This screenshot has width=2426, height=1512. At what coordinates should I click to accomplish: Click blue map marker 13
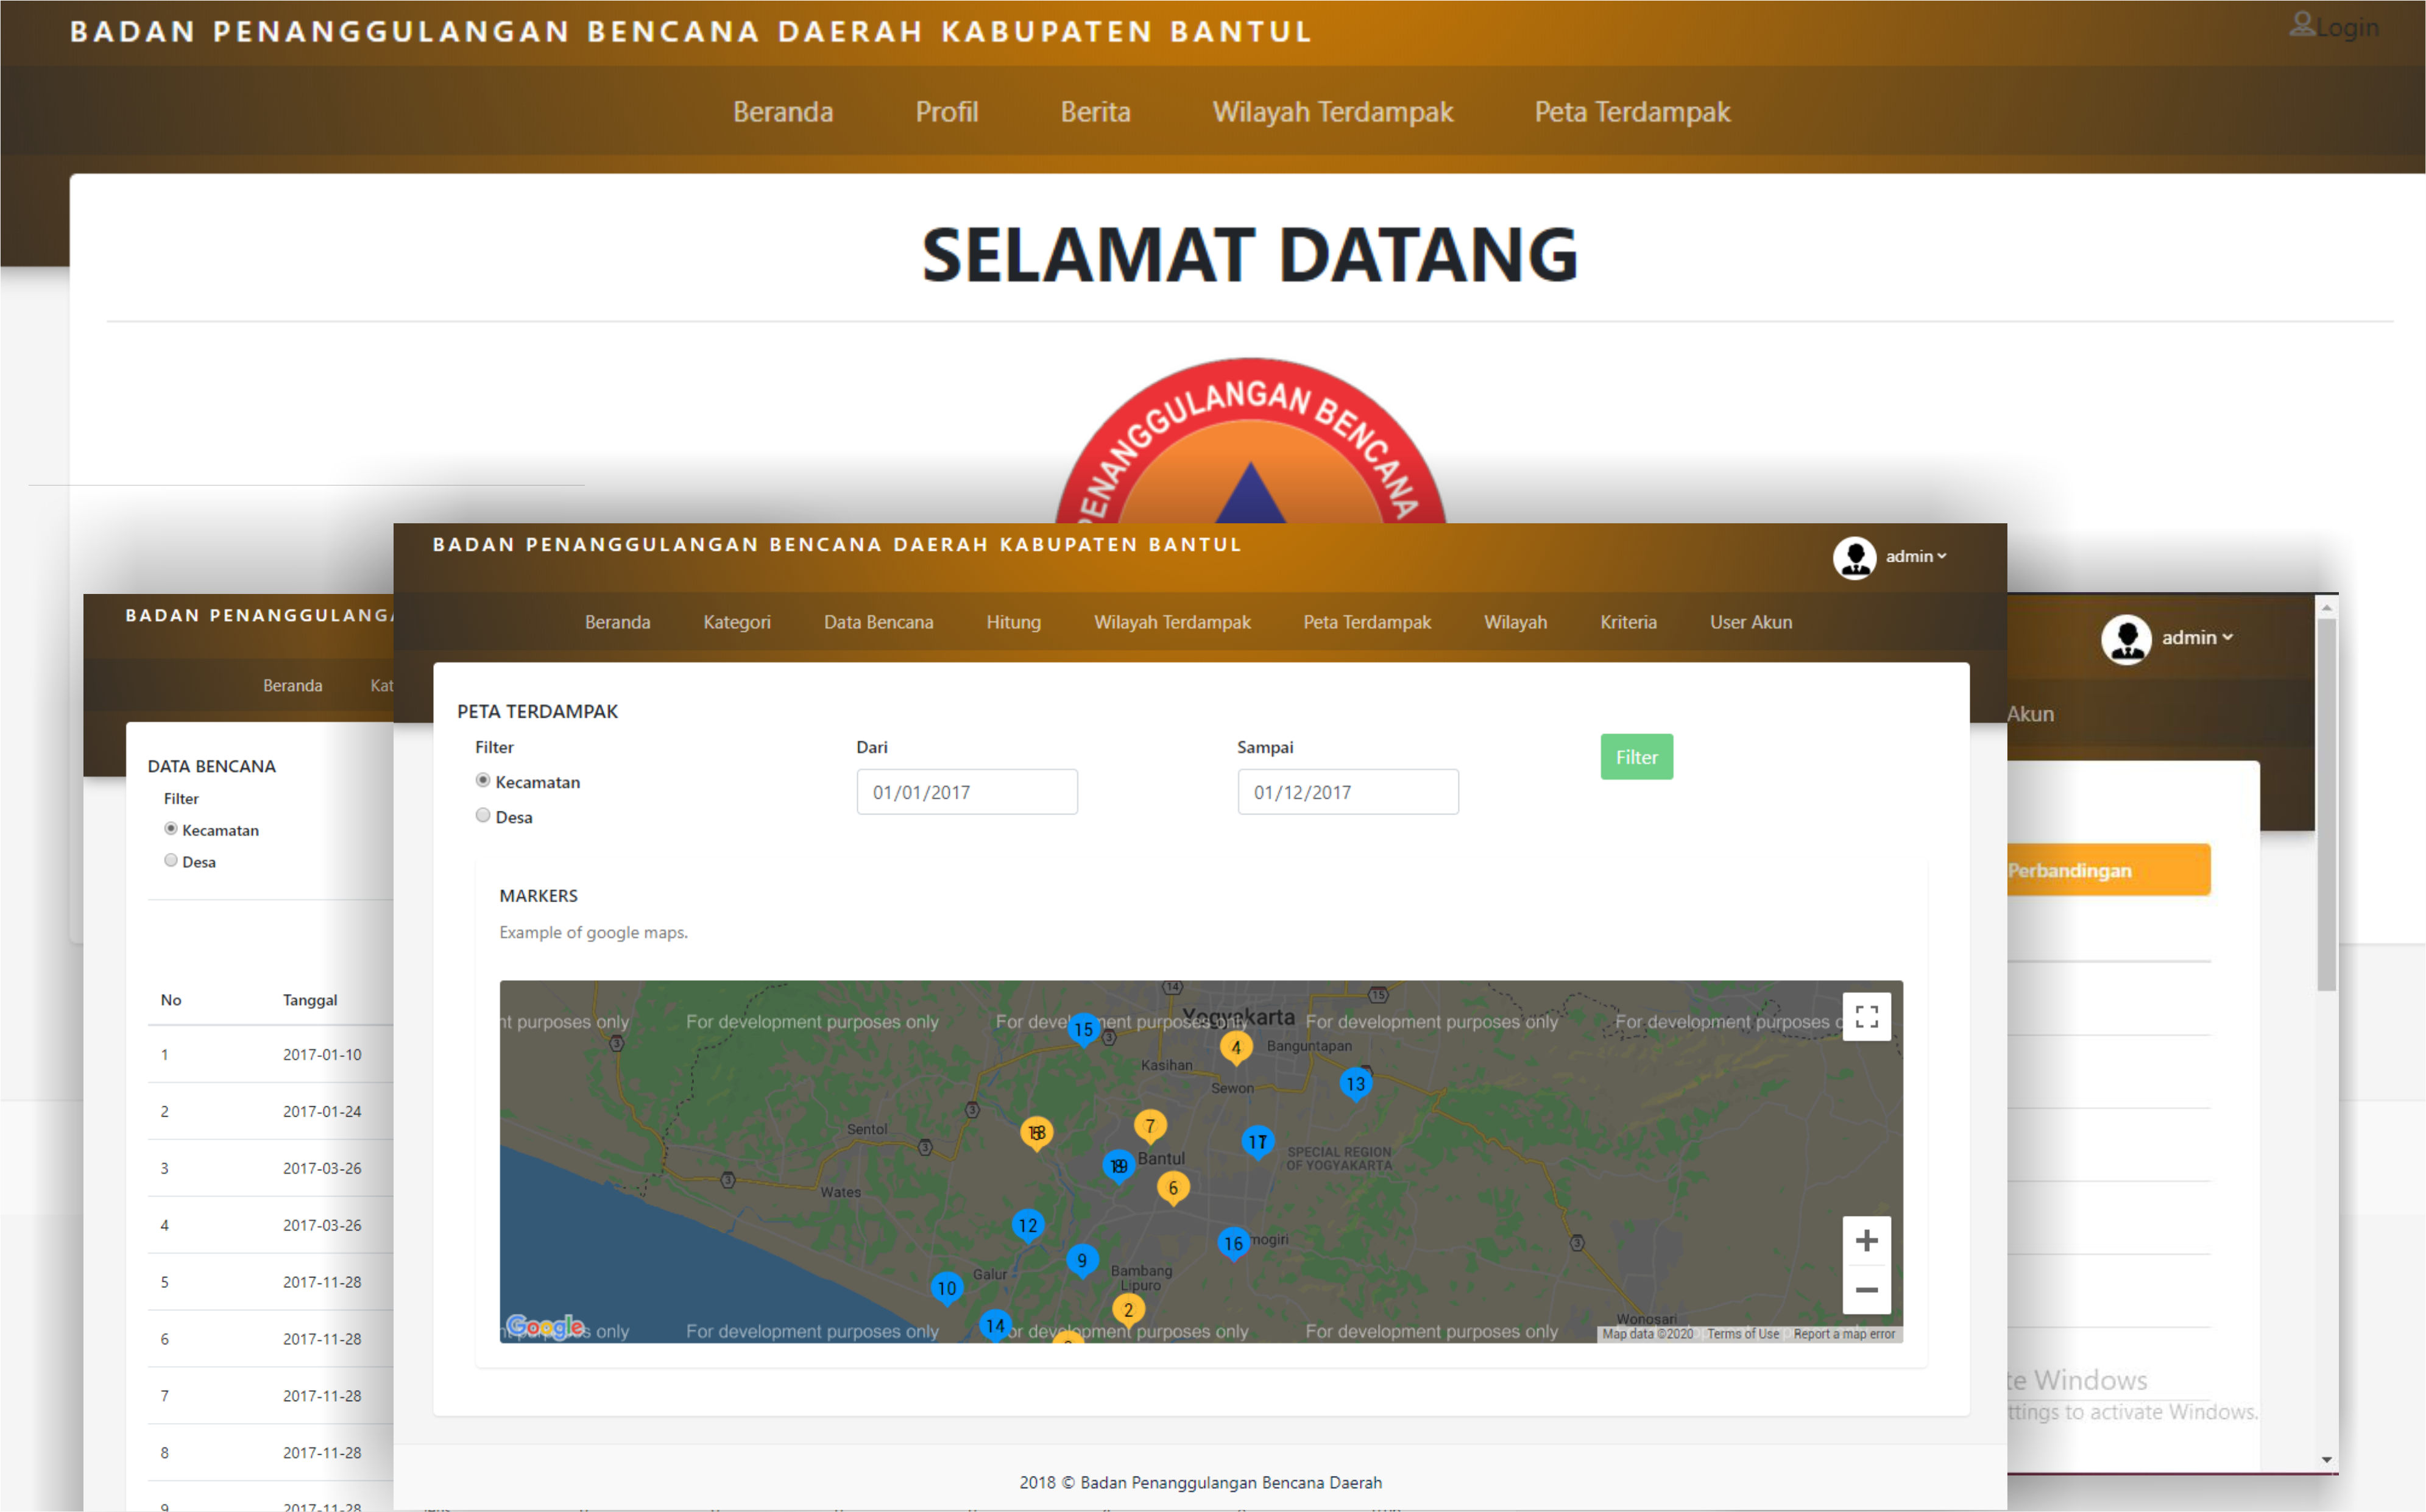tap(1355, 1083)
